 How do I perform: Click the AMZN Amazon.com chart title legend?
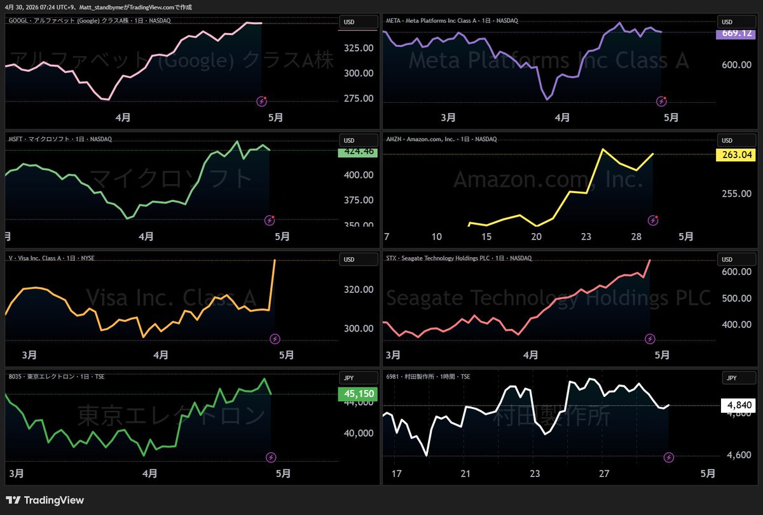point(441,138)
